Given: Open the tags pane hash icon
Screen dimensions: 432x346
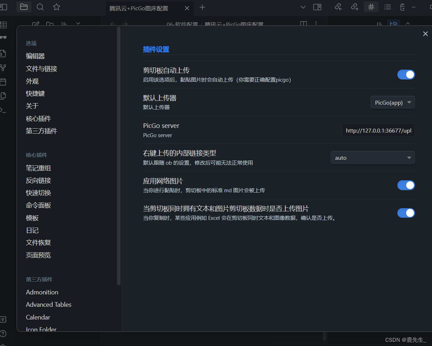Looking at the screenshot, I should [371, 7].
